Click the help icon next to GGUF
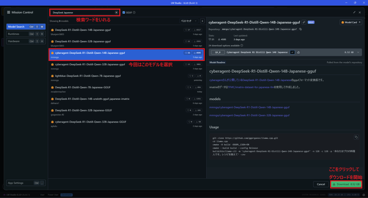The image size is (368, 198). click(x=134, y=13)
